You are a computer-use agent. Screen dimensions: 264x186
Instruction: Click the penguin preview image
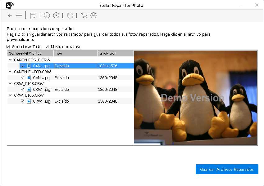pyautogui.click(x=195, y=98)
